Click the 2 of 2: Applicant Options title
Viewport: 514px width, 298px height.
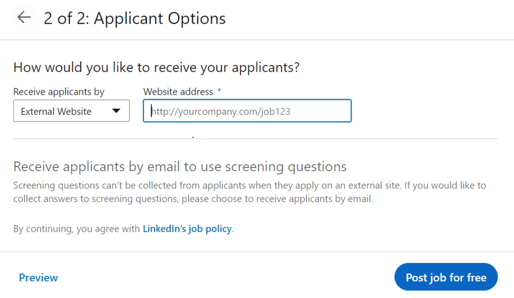click(135, 19)
